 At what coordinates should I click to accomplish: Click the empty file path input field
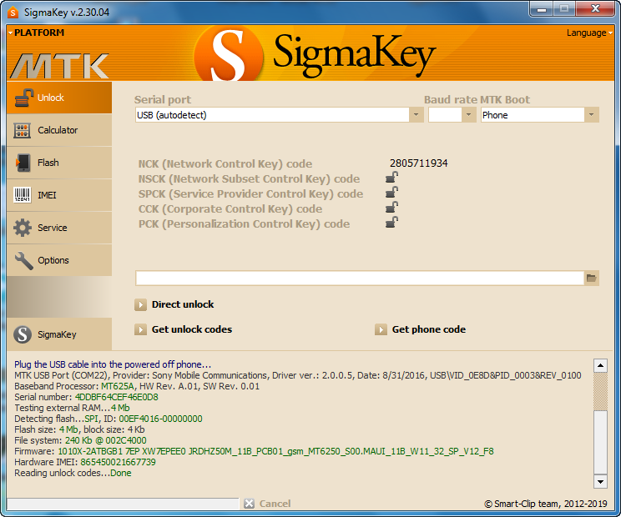pyautogui.click(x=360, y=278)
